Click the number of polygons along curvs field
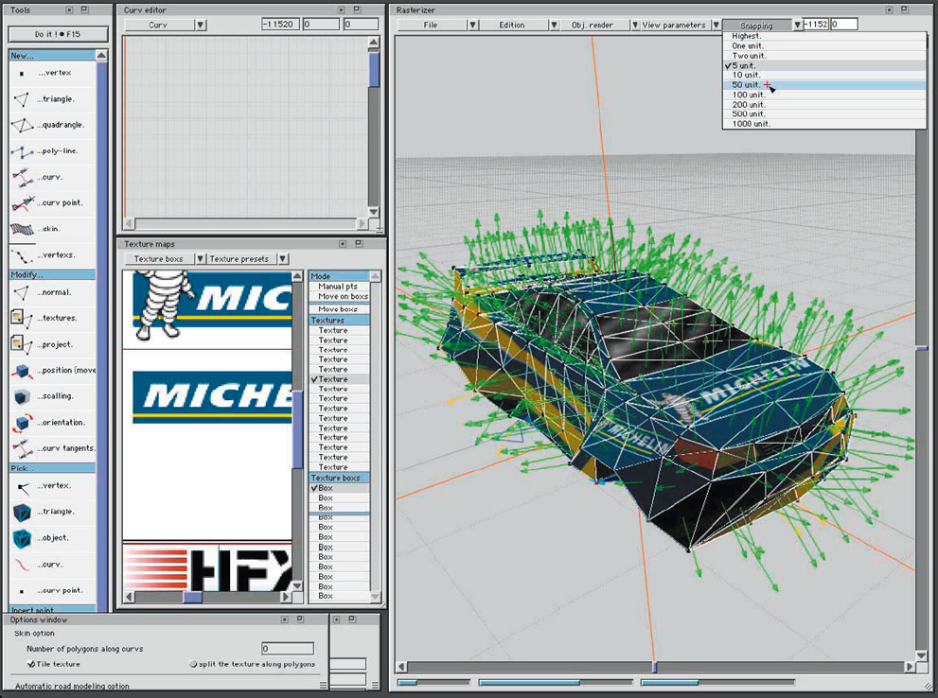 point(287,649)
